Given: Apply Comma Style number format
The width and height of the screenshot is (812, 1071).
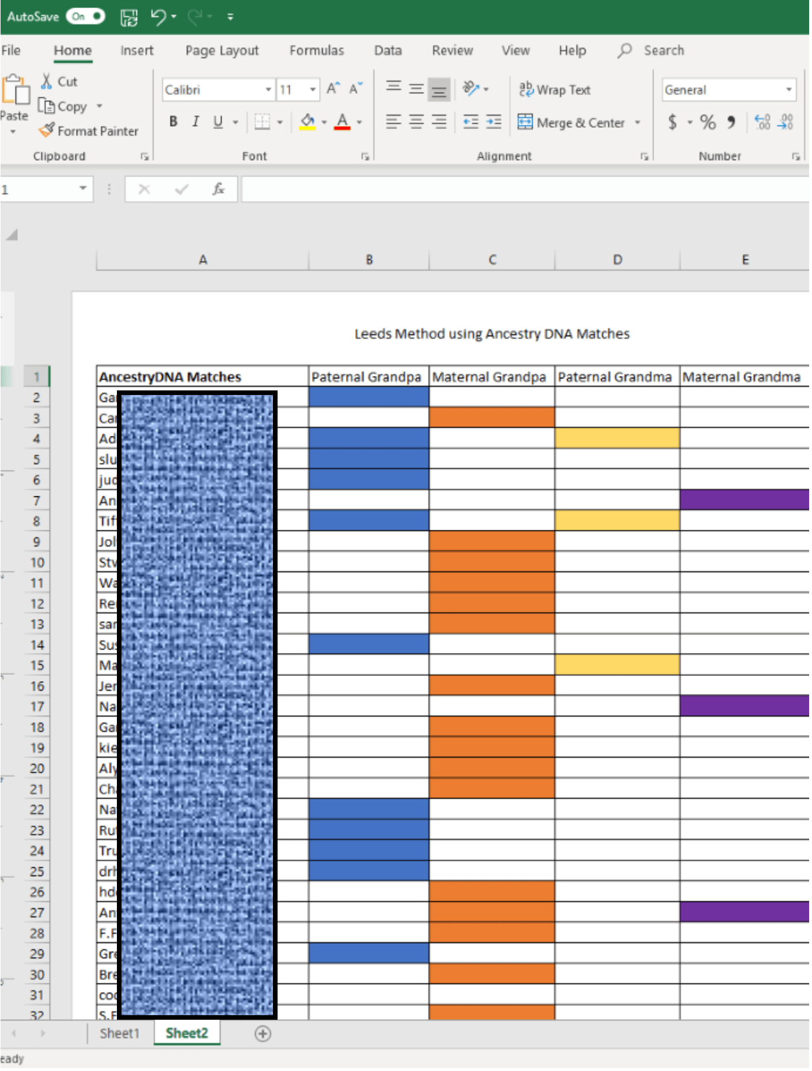Looking at the screenshot, I should coord(731,122).
